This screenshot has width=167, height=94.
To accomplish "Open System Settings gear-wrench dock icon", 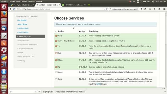I will pyautogui.click(x=4, y=50).
